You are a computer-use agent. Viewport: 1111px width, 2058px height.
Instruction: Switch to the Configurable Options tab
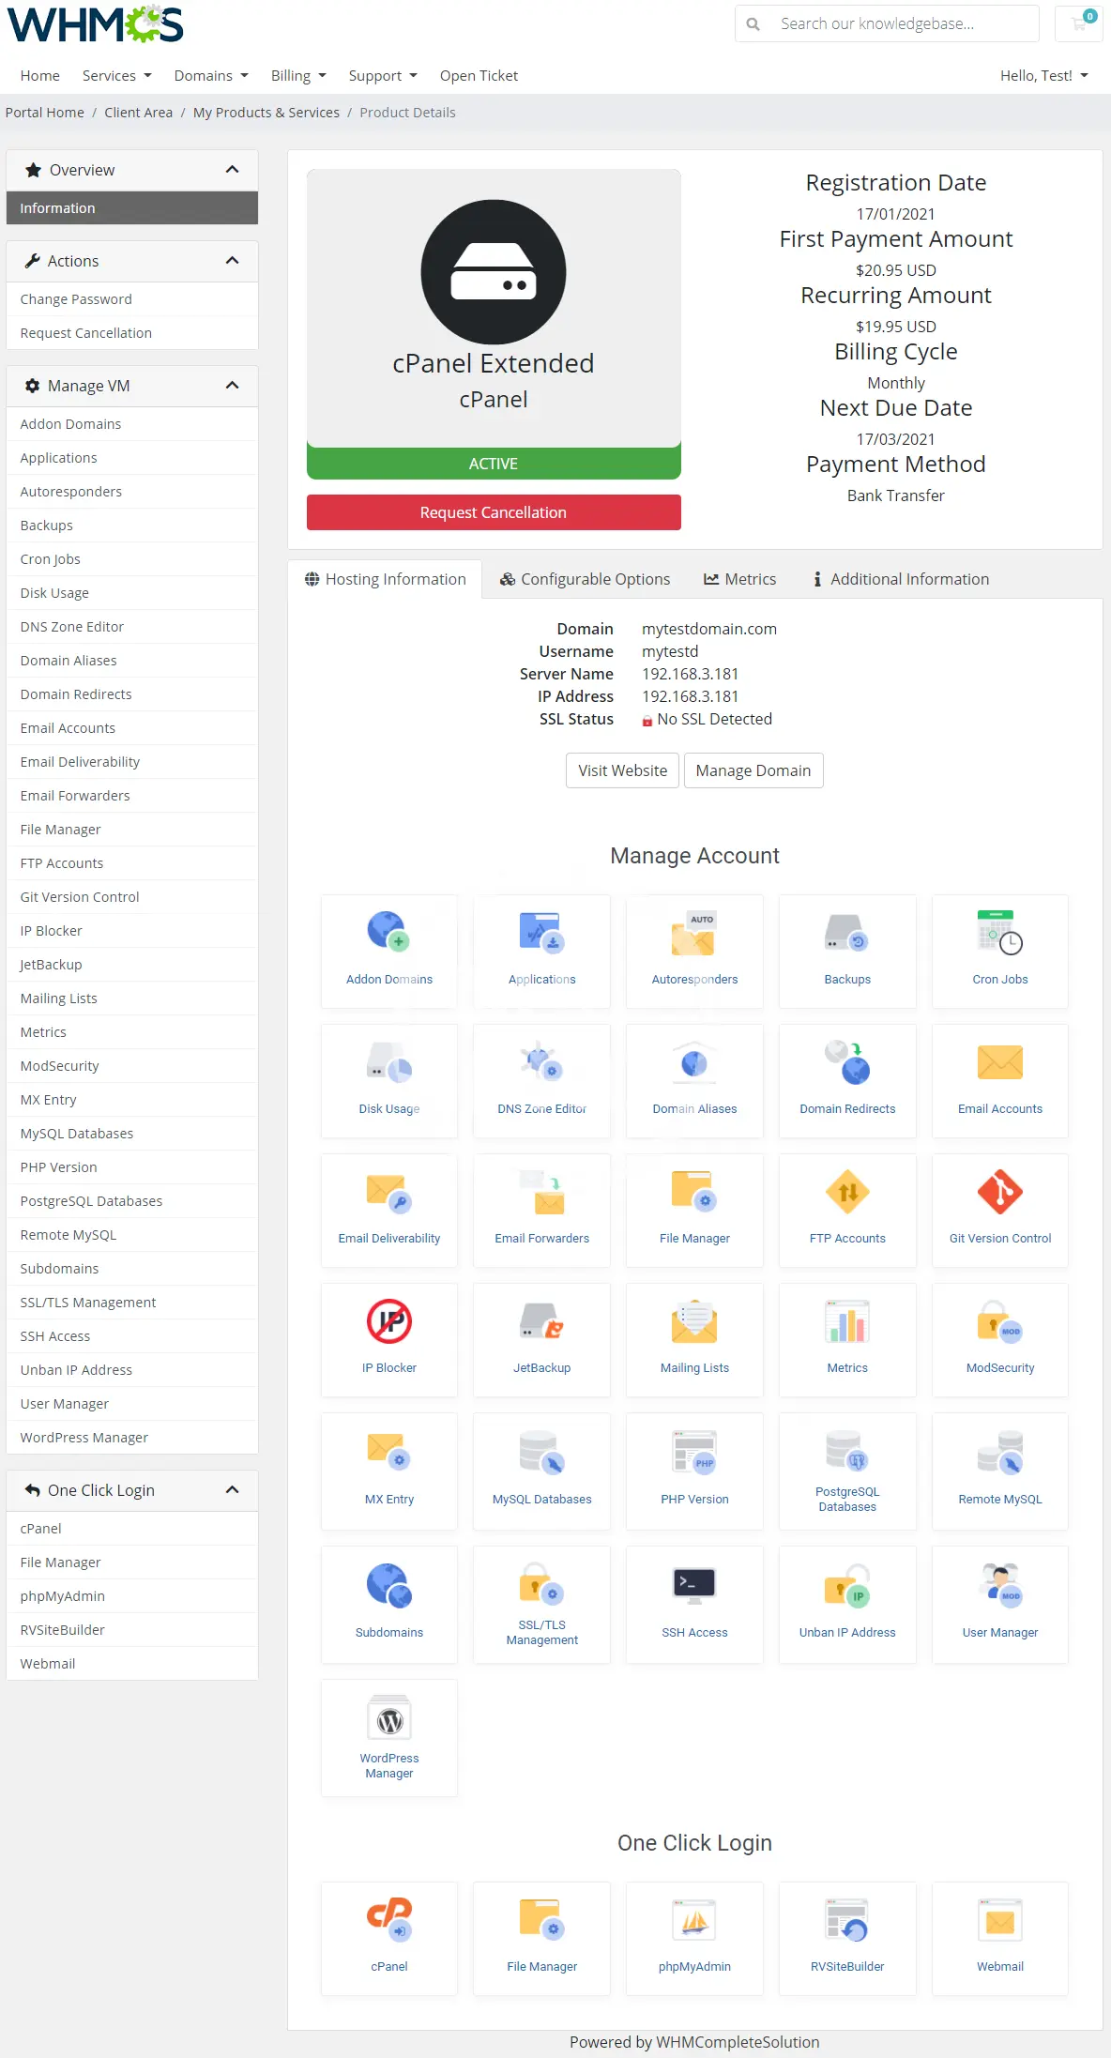pyautogui.click(x=586, y=580)
